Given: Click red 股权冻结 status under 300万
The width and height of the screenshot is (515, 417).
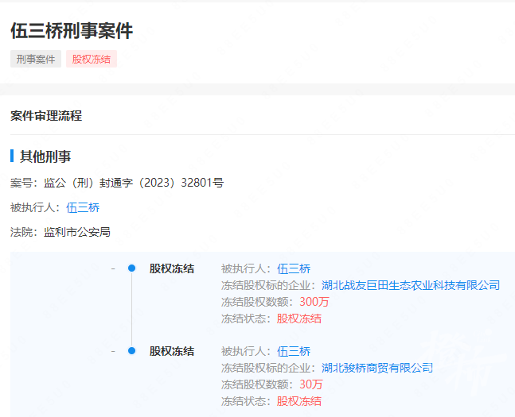Looking at the screenshot, I should coord(299,319).
